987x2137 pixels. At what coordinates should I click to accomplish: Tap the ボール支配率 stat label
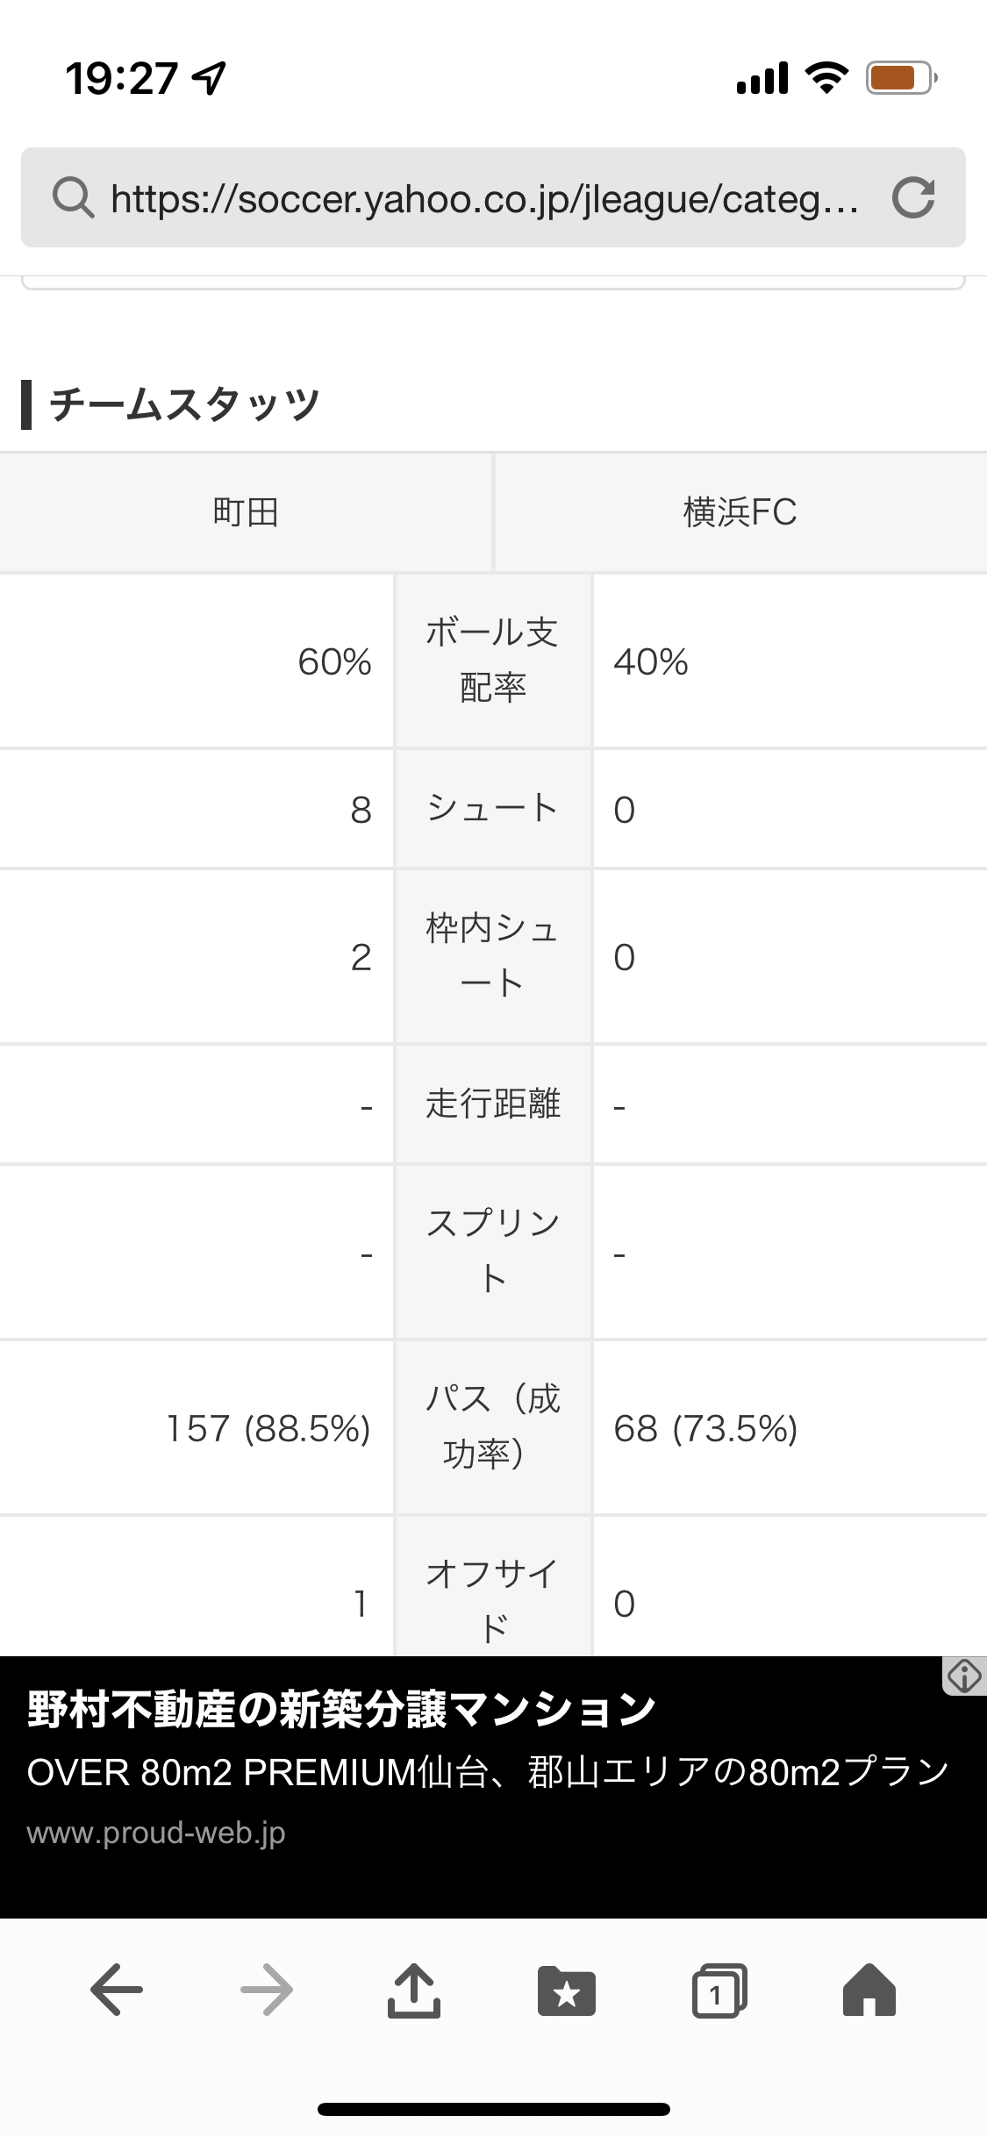pos(492,660)
